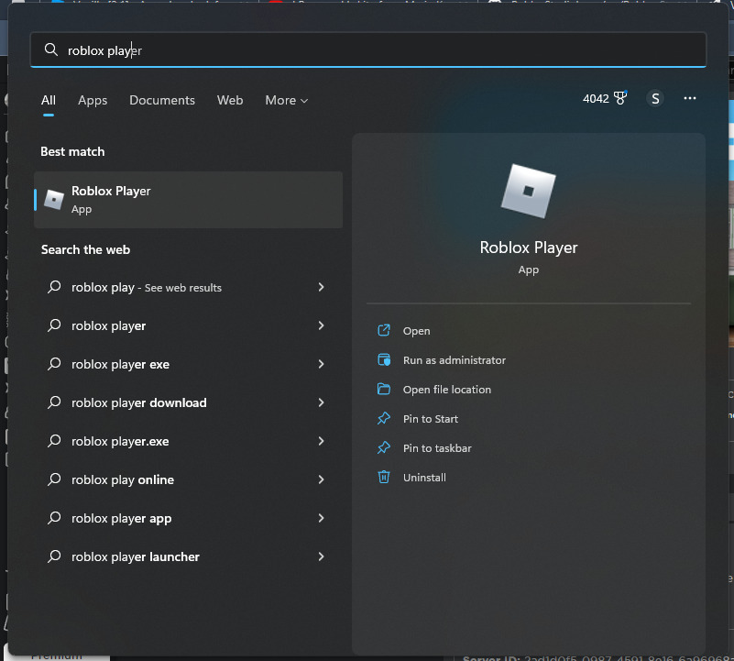Select 'roblox player.exe' web suggestion
The height and width of the screenshot is (661, 734).
[188, 441]
